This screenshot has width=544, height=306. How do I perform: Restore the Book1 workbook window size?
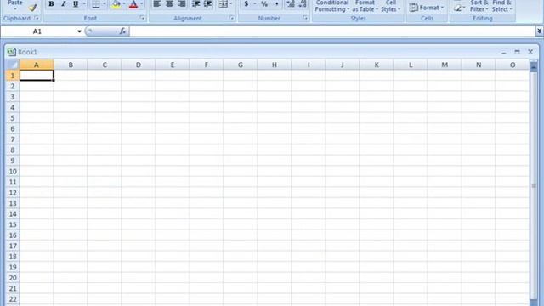(x=518, y=52)
